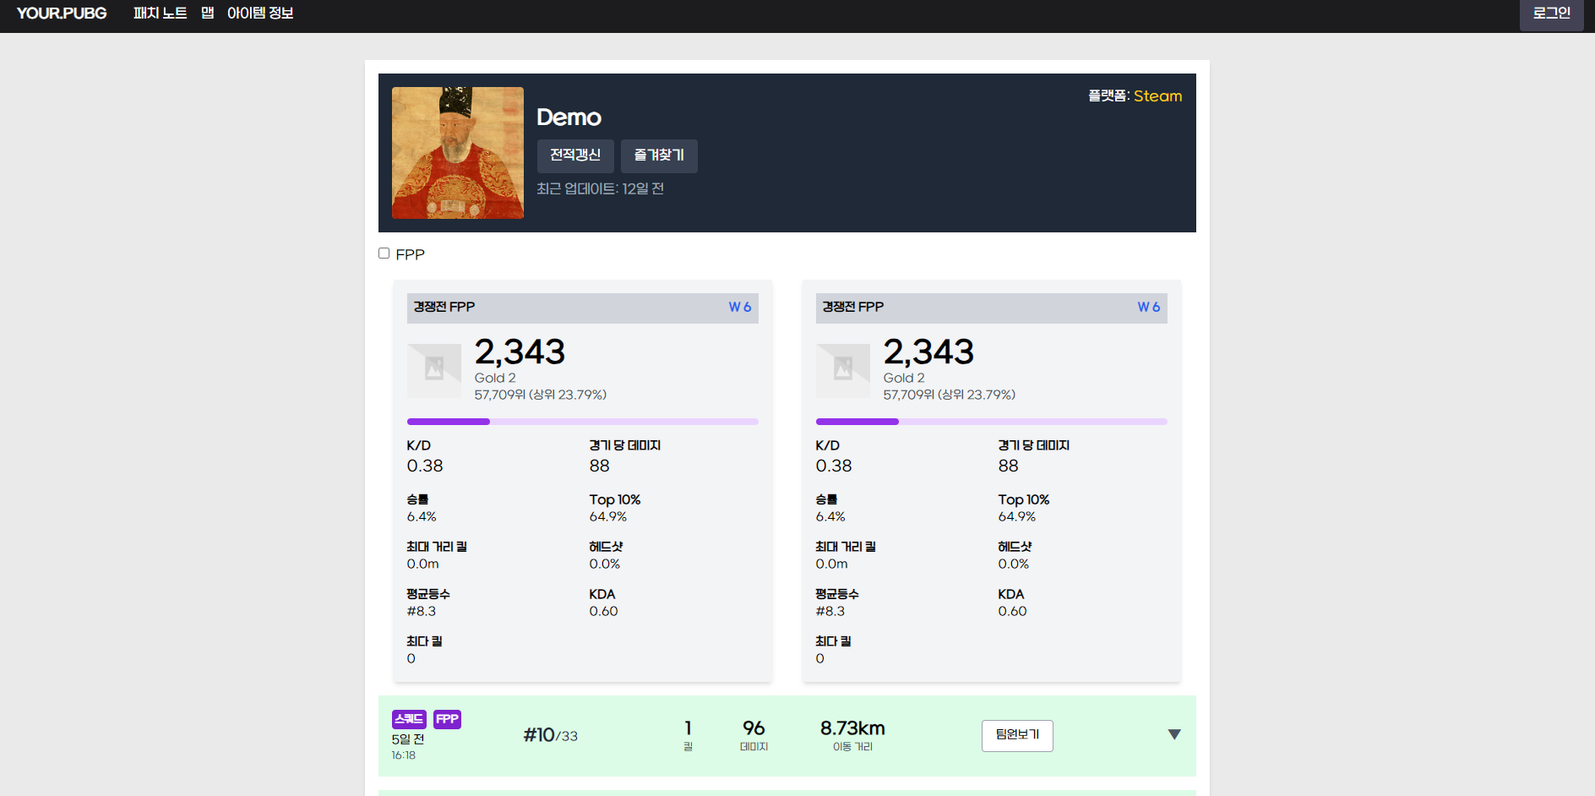Click the purple 스쿼드 match badge

tap(409, 719)
